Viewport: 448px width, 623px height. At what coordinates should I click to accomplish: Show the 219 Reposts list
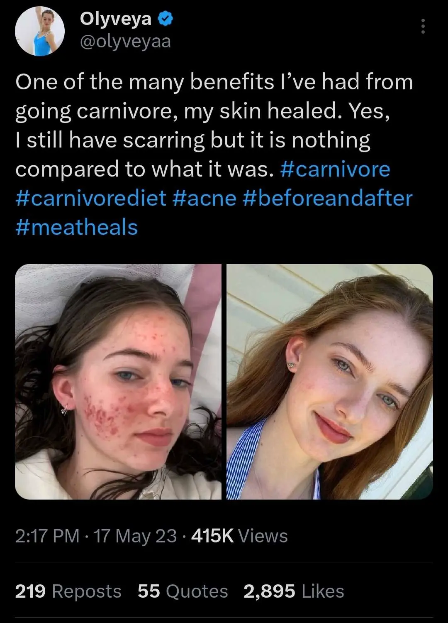pos(68,591)
